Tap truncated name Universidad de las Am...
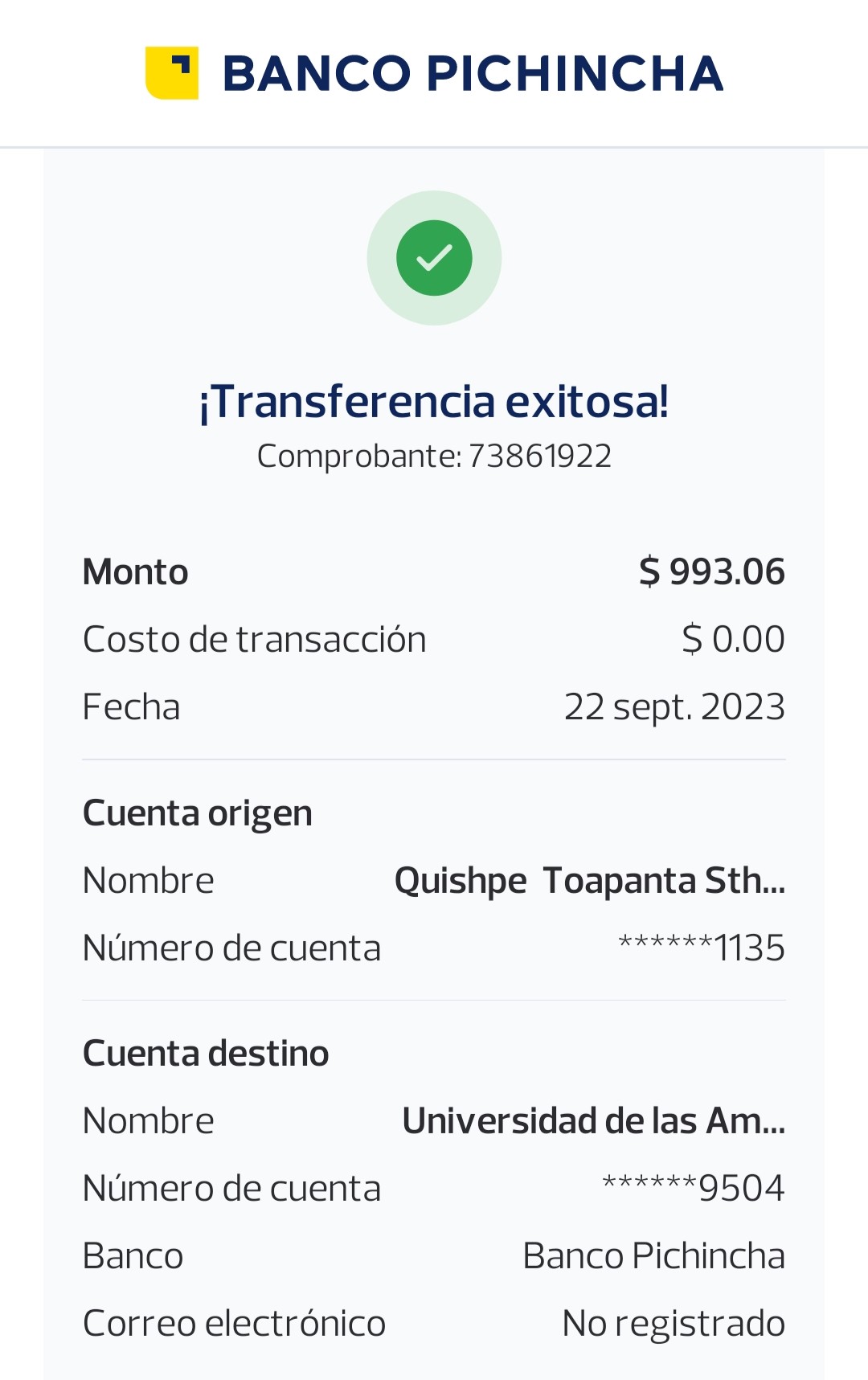Image resolution: width=868 pixels, height=1380 pixels. click(593, 1121)
